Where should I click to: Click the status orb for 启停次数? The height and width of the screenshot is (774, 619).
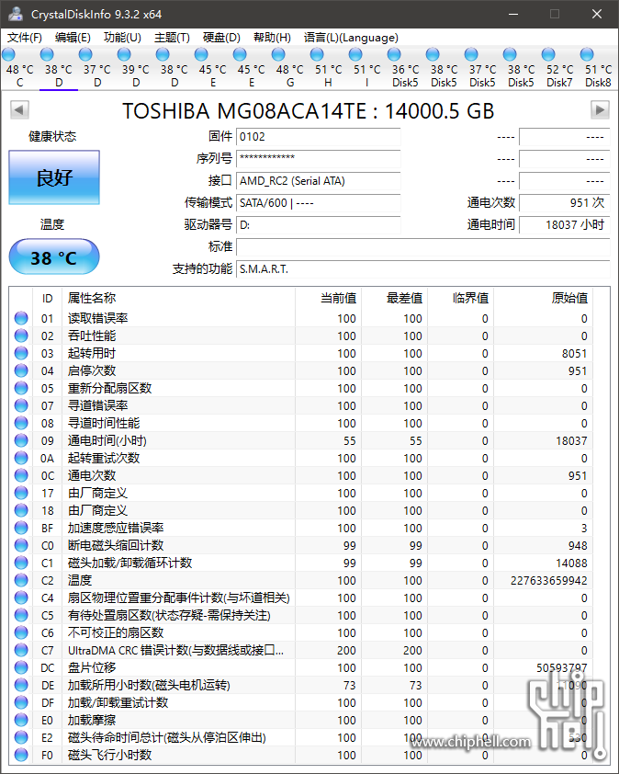pos(21,370)
